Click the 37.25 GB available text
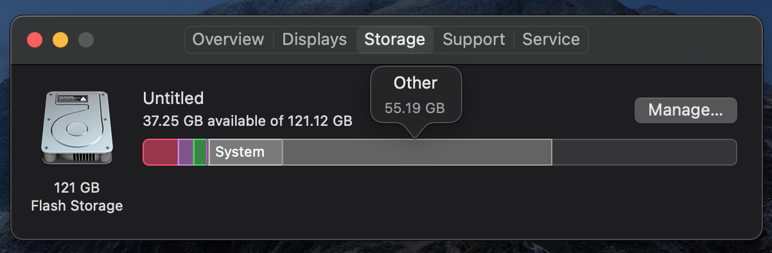This screenshot has height=253, width=772. tap(247, 121)
